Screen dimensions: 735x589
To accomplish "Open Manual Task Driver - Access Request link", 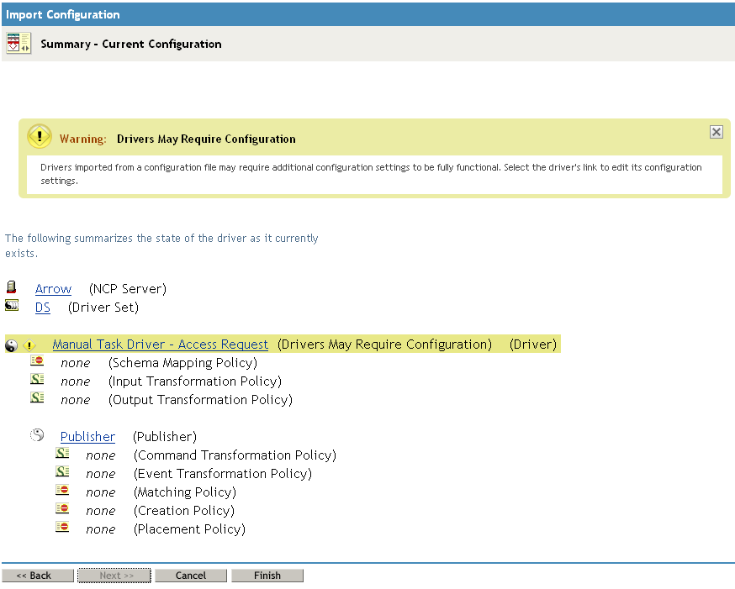I will pyautogui.click(x=160, y=344).
